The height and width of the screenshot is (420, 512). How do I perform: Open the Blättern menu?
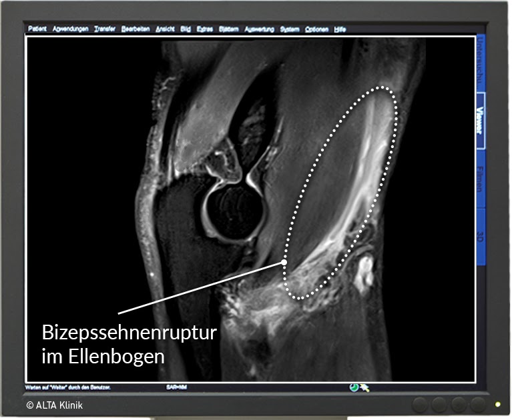tap(229, 29)
